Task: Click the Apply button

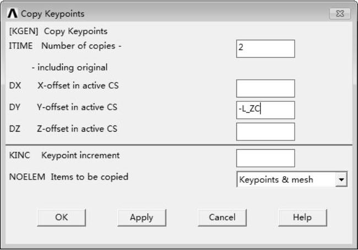Action: (x=142, y=218)
